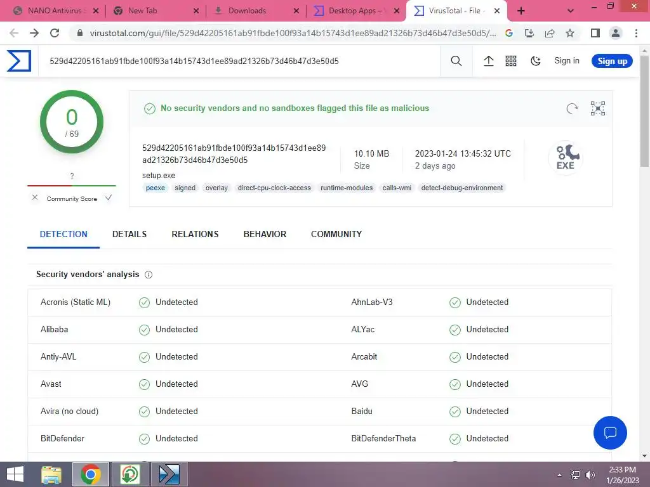Click the BitDefenderTheta vendor name
This screenshot has height=487, width=650.
[x=383, y=439]
